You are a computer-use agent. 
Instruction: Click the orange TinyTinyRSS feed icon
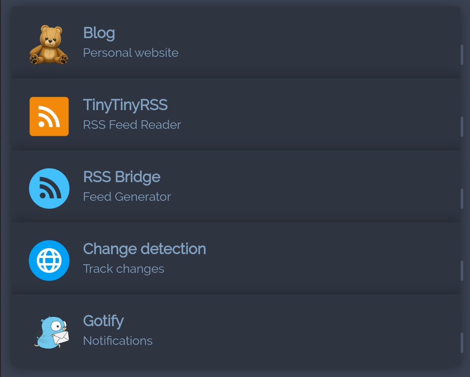tap(49, 116)
